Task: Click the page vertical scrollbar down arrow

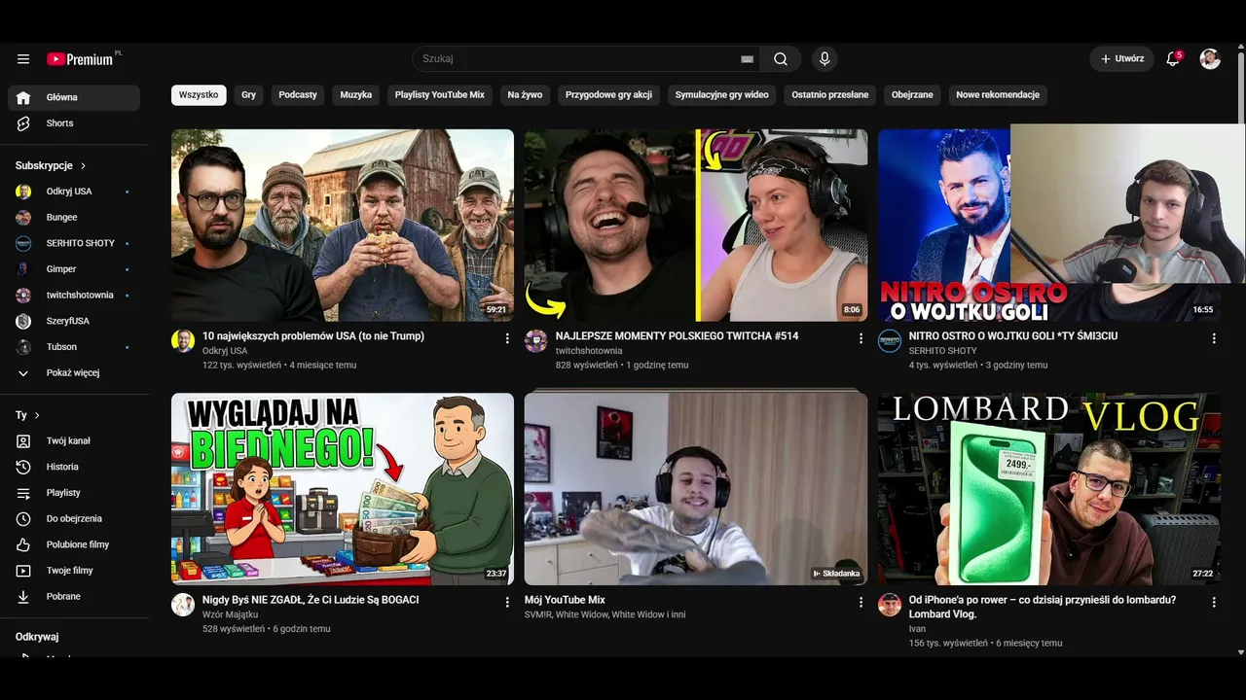Action: tap(1240, 652)
